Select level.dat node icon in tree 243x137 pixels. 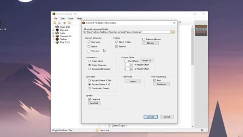[x=57, y=27]
